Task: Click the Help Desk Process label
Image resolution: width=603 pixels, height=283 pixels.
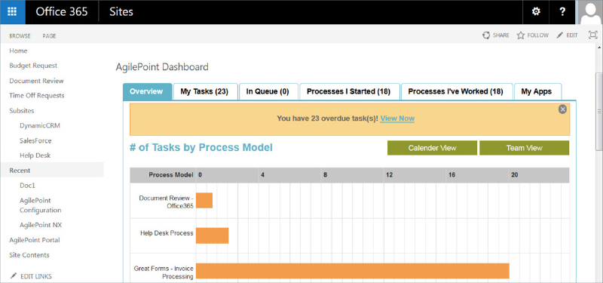Action: coord(167,233)
